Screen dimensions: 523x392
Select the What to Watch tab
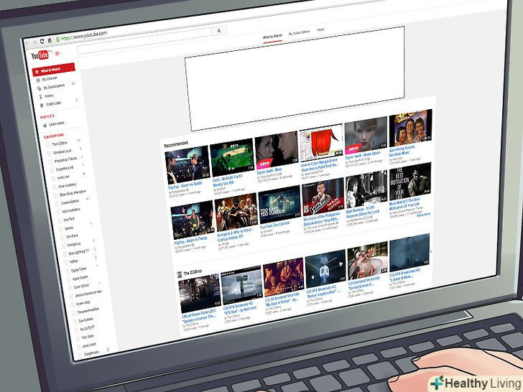click(x=272, y=37)
